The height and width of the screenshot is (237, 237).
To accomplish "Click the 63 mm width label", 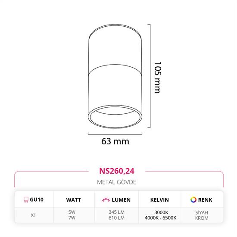I will [x=115, y=141].
